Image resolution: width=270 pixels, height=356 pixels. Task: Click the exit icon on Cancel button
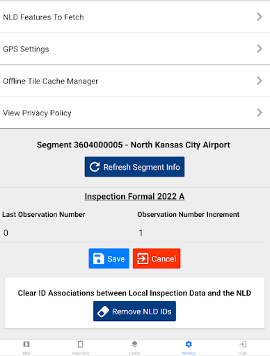coord(143,259)
